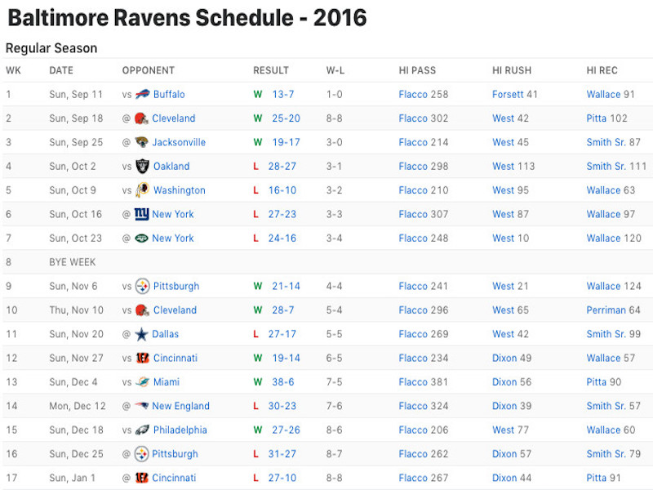
Task: Open the 31-27 game result link
Action: [x=282, y=454]
